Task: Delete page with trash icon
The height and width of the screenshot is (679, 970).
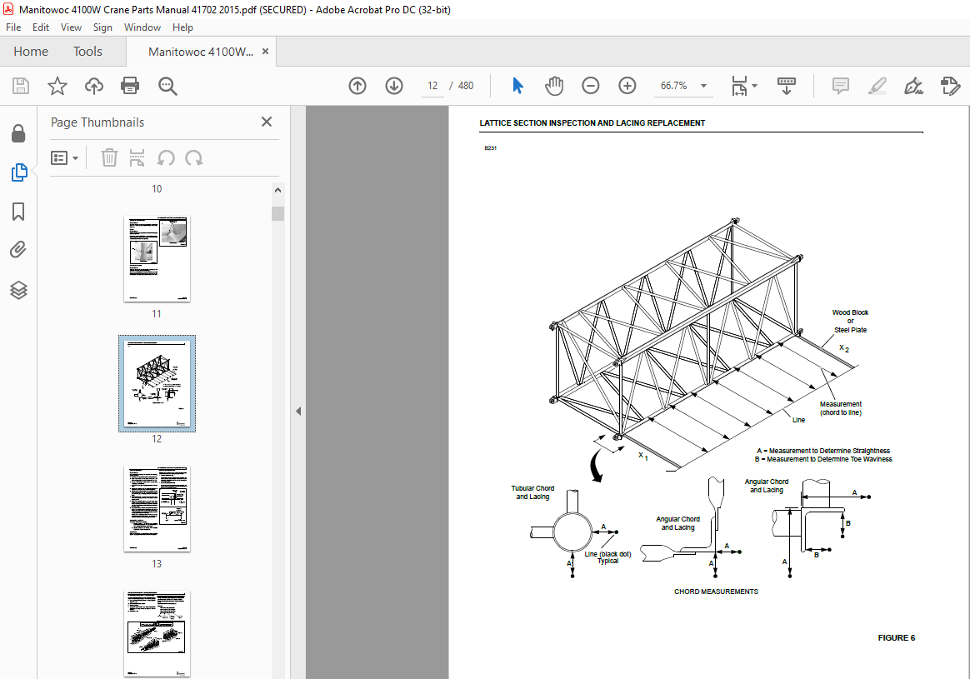Action: pyautogui.click(x=109, y=157)
